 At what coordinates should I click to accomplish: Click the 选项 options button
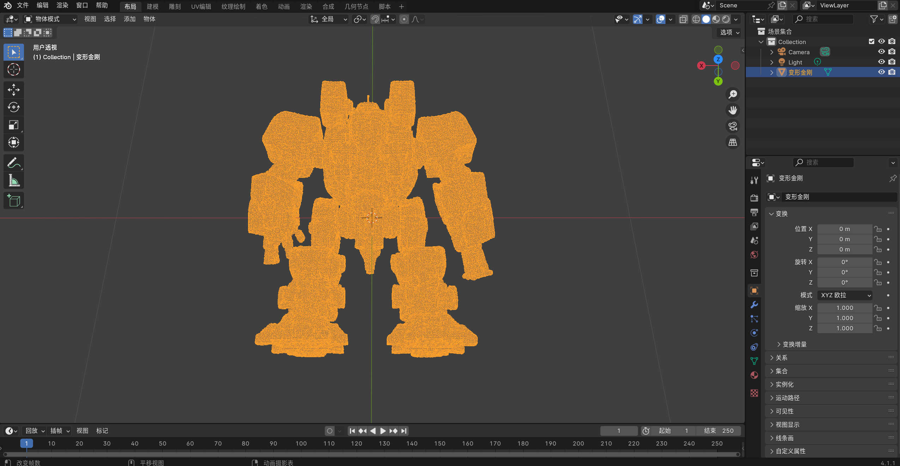(730, 32)
